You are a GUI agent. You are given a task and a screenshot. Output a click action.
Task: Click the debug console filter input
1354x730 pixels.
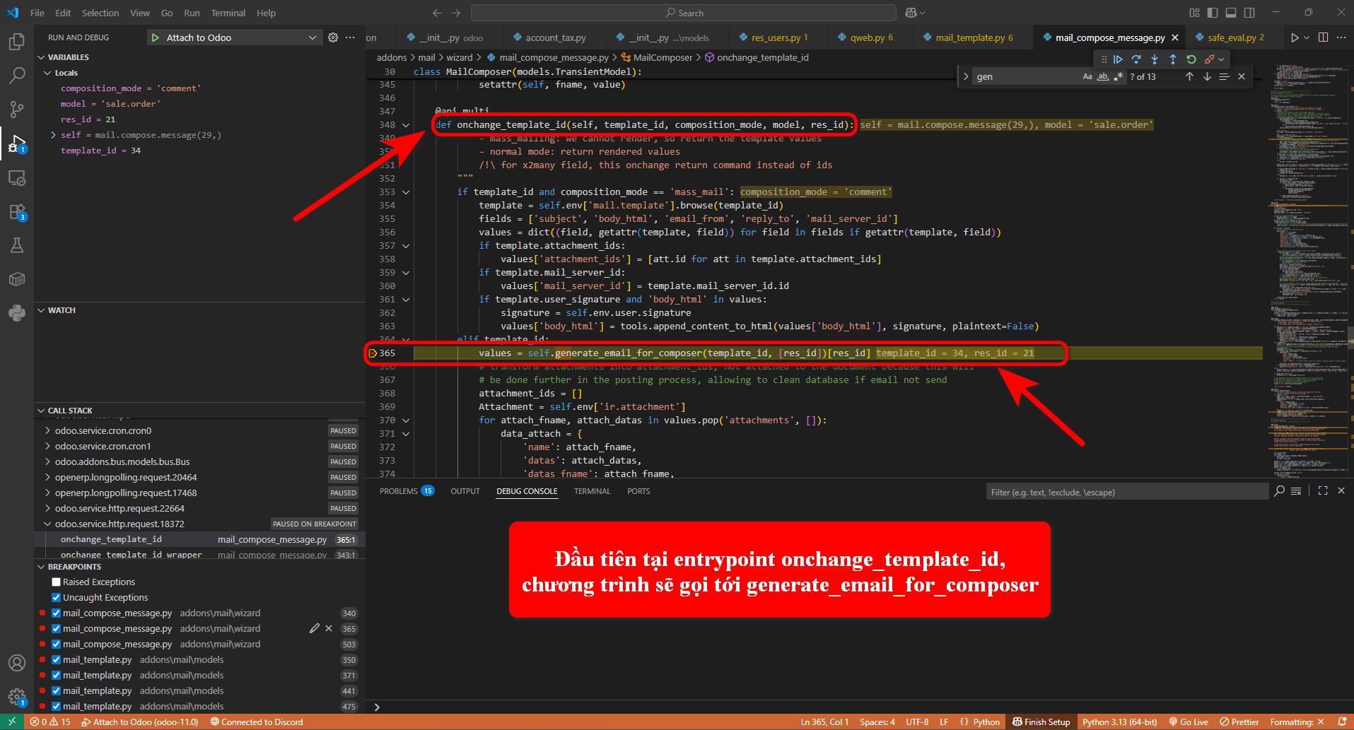1126,492
